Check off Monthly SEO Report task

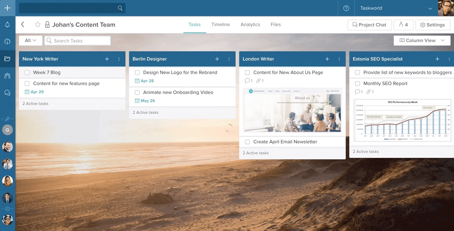pos(357,84)
